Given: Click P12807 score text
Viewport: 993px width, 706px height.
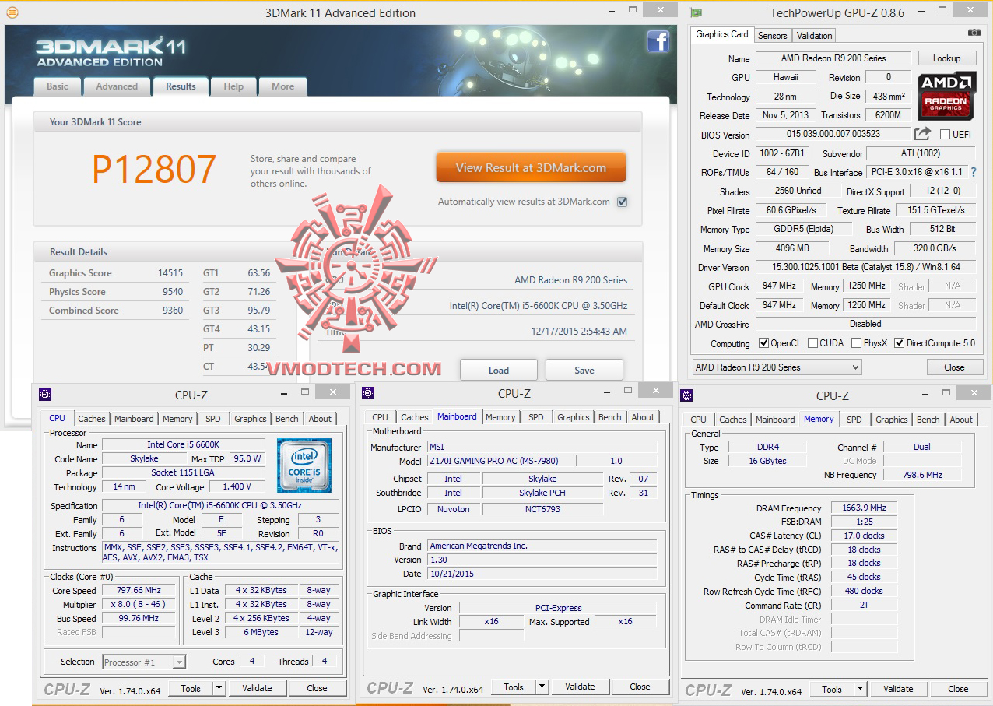Looking at the screenshot, I should click(154, 170).
